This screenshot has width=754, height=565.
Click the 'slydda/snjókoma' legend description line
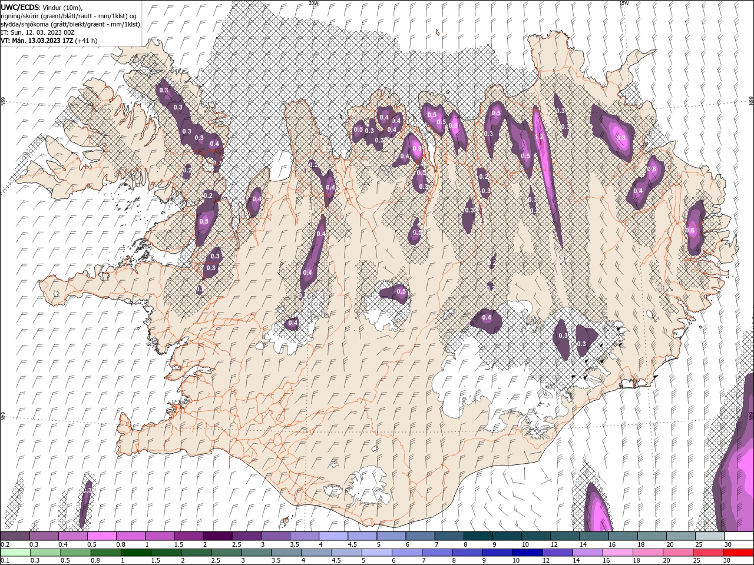[70, 24]
